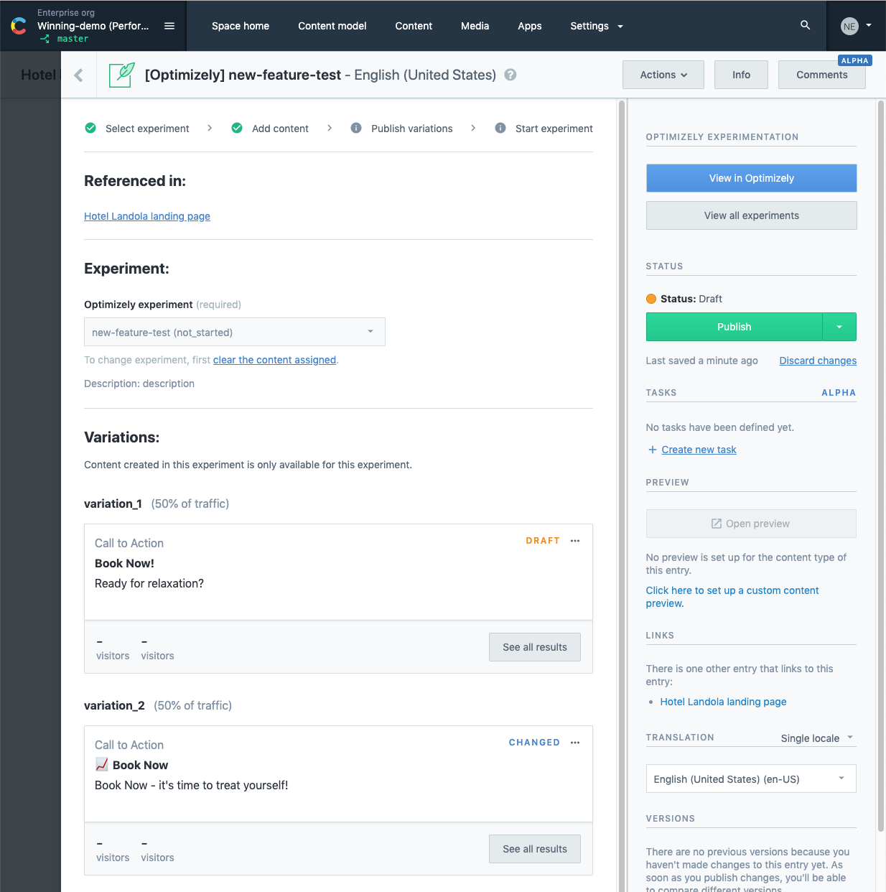Click chart emoji beside Book Now

pos(102,765)
